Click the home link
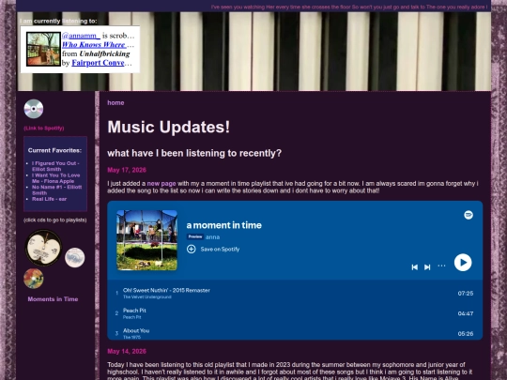Screen dimensions: 507x380 click(115, 103)
